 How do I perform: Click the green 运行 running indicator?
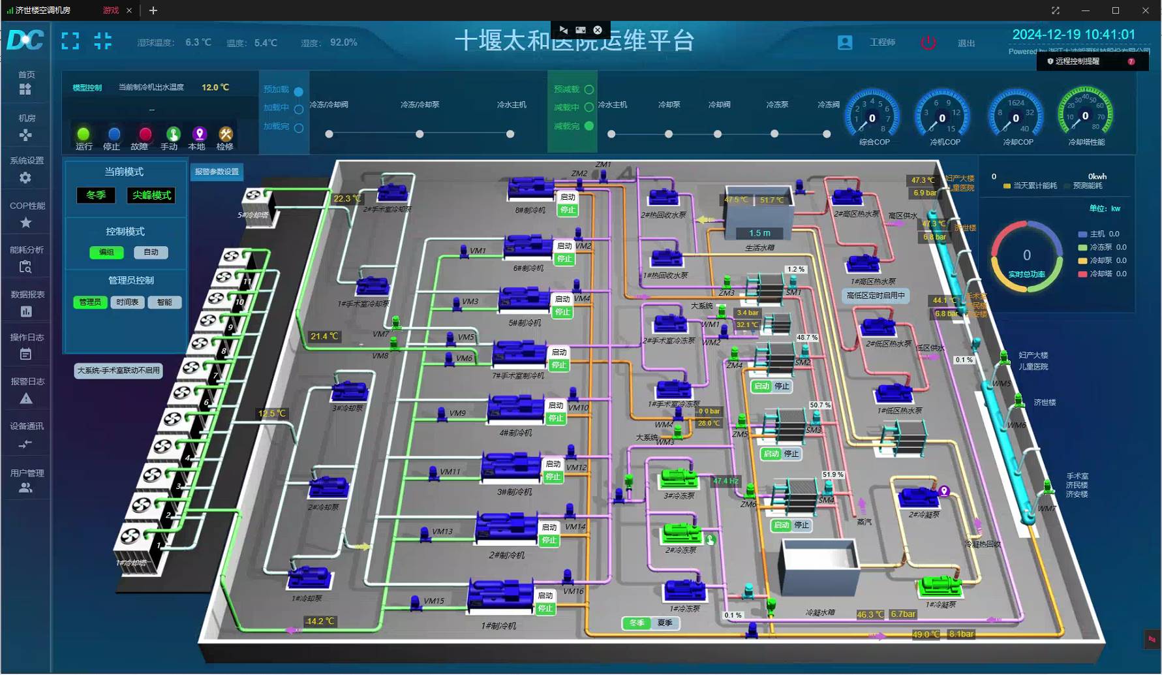tap(83, 134)
